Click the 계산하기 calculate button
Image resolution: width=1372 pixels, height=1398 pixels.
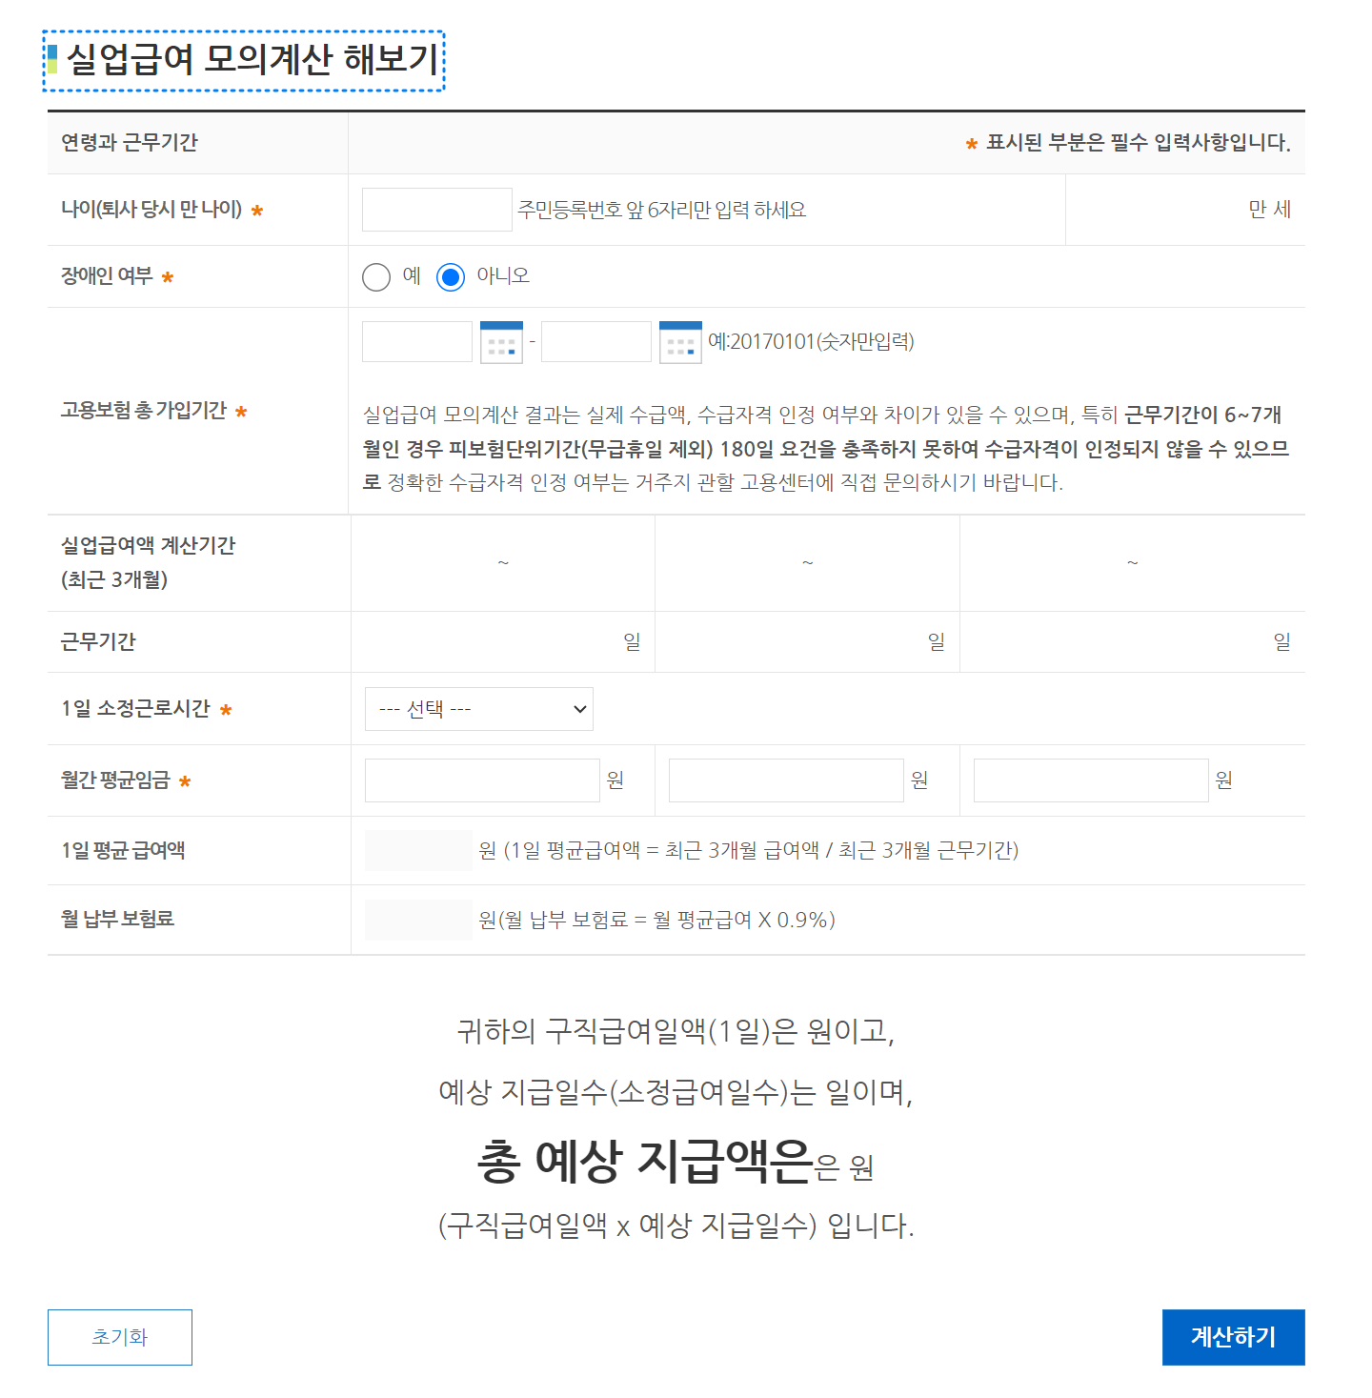click(1233, 1337)
